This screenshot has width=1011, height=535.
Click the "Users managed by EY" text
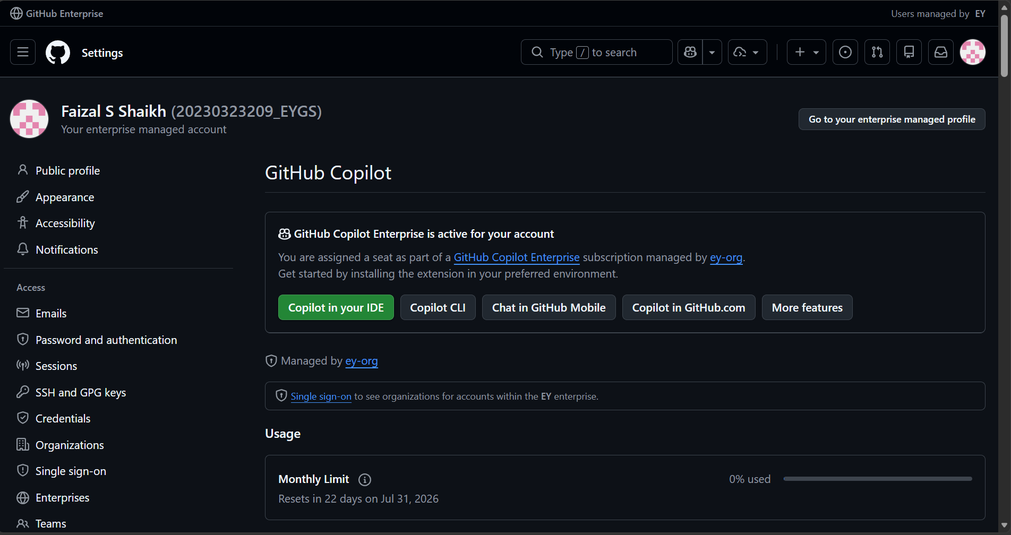coord(938,14)
